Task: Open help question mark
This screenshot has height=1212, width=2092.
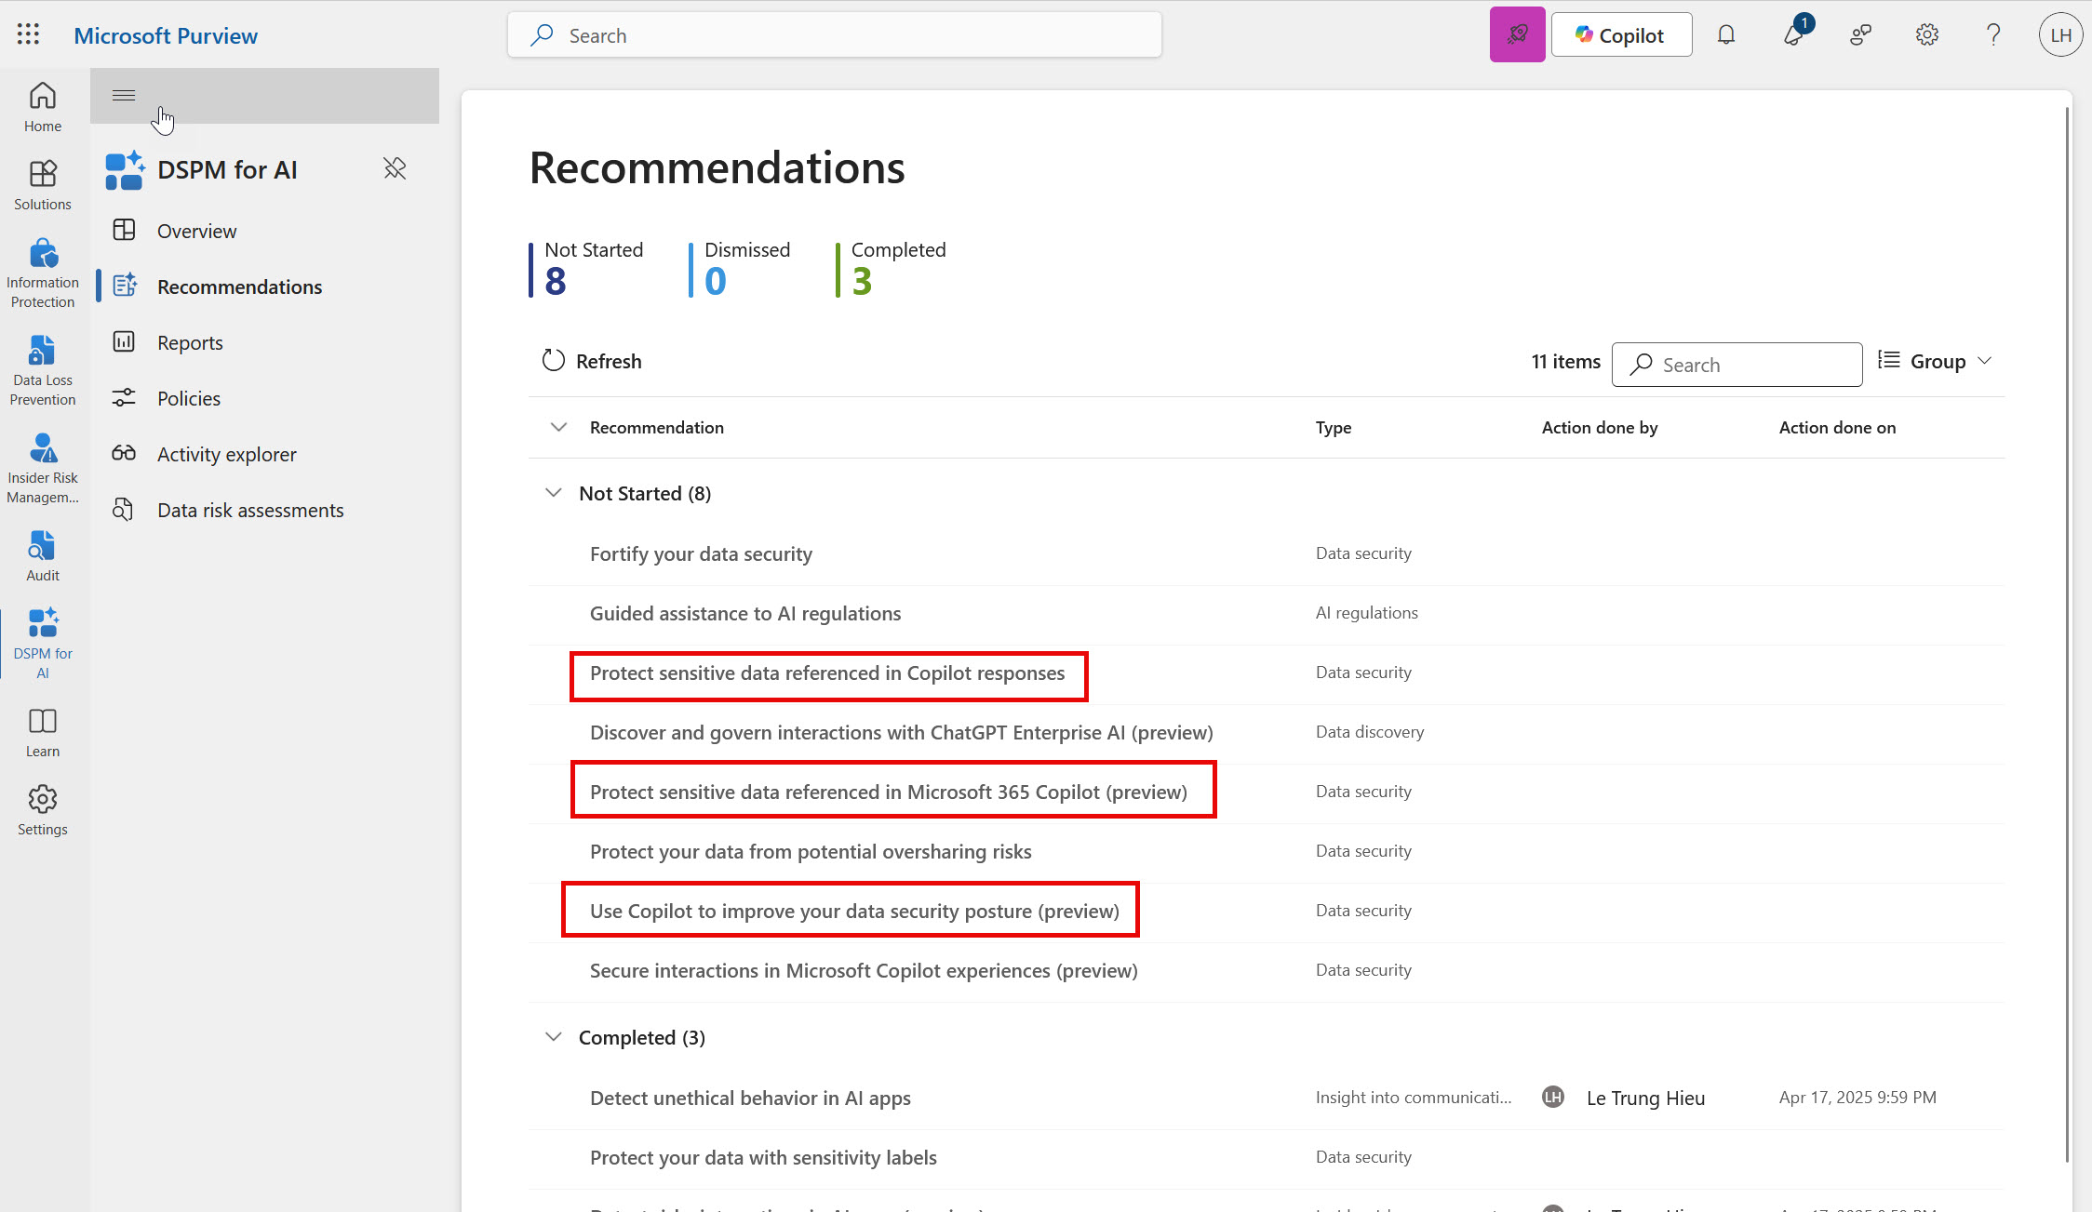Action: click(1993, 34)
